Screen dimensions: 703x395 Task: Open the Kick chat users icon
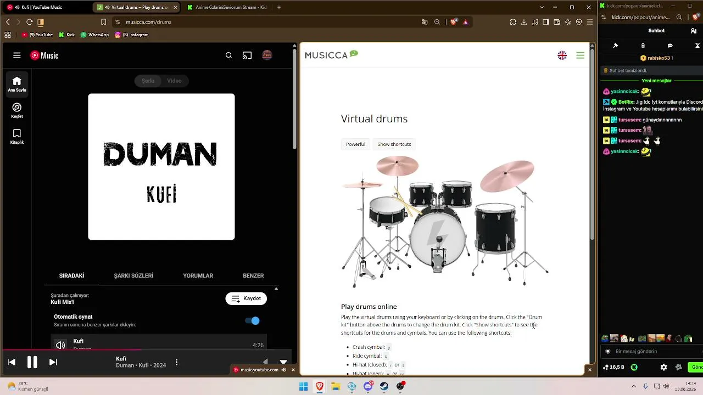pyautogui.click(x=694, y=31)
